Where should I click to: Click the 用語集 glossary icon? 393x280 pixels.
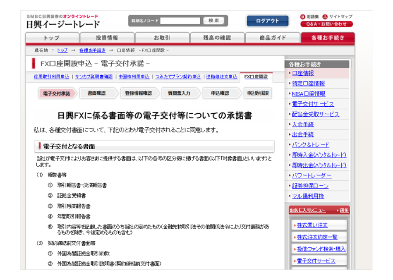tap(303, 17)
